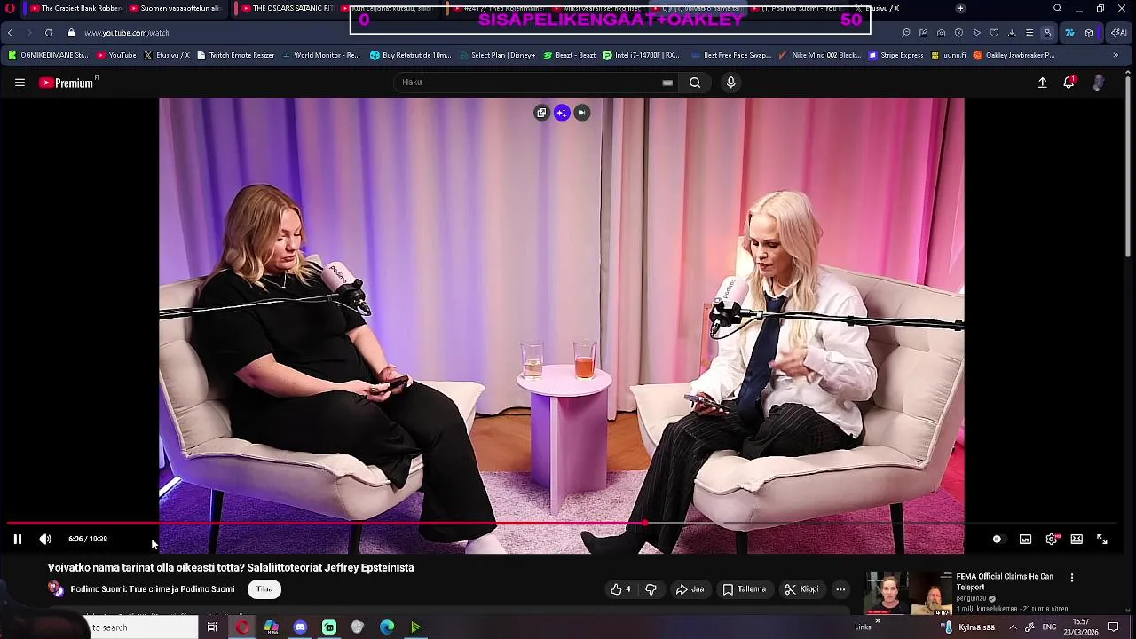This screenshot has width=1136, height=639.
Task: Switch to 'Suomen vapaaottelun' tab
Action: [x=174, y=8]
